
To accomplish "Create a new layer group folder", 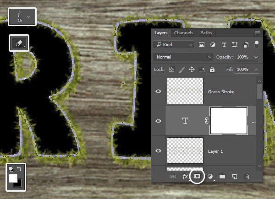I will coord(222,176).
